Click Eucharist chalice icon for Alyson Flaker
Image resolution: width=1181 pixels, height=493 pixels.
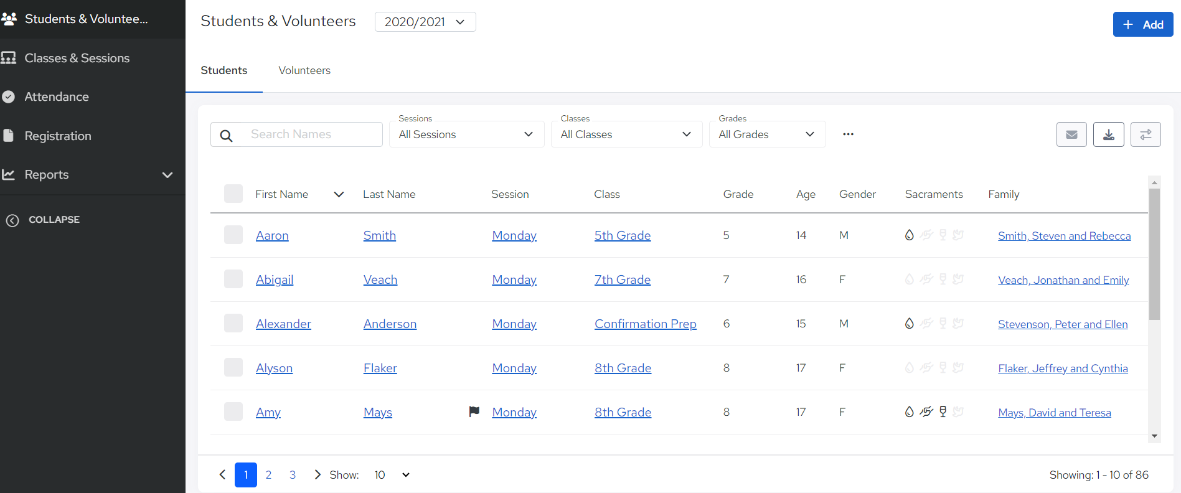943,367
